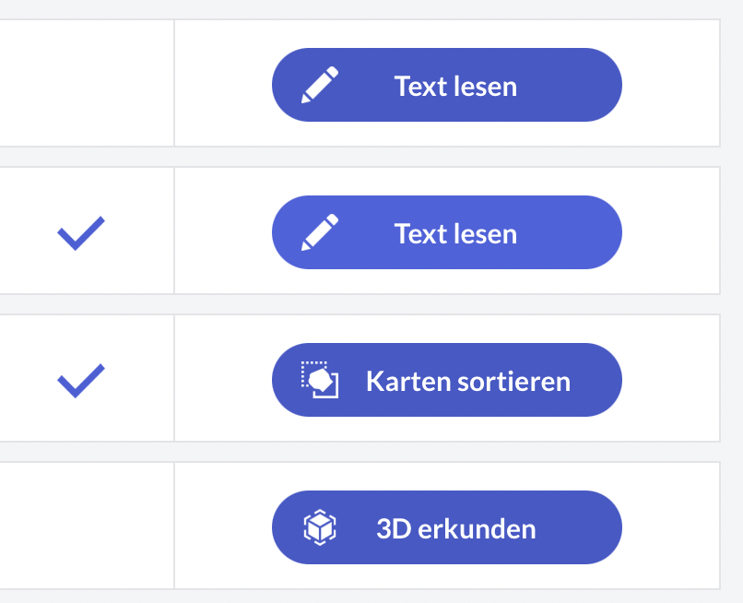Click the card-sorting icon in Karten sortieren
The image size is (743, 603).
(x=320, y=380)
